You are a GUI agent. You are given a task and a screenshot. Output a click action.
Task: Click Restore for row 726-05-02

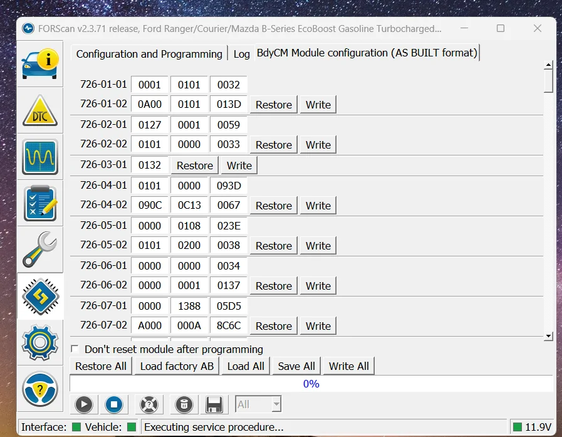click(273, 246)
